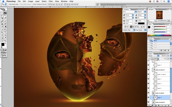Open the Filter menu

pyautogui.click(x=51, y=1)
